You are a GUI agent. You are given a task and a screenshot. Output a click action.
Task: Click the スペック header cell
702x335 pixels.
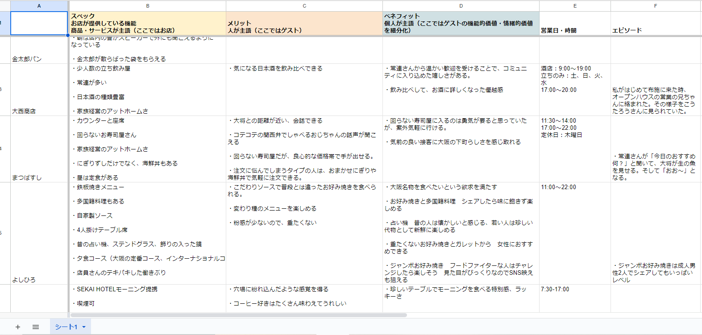[148, 23]
